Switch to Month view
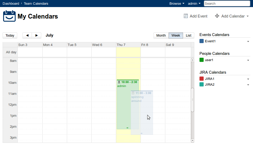Screen dimensions: 253x146 click(161, 36)
